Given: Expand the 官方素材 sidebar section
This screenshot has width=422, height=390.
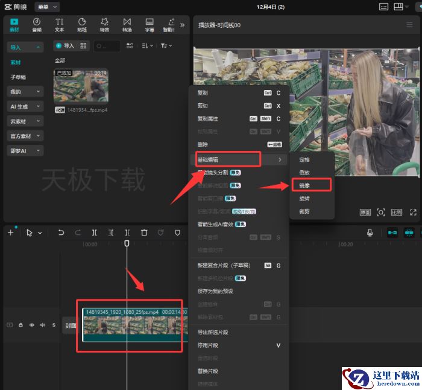Looking at the screenshot, I should click(x=25, y=136).
